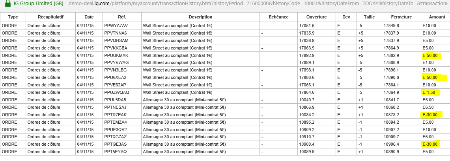This screenshot has width=450, height=161.
Task: Click the Echéance column header
Action: point(278,17)
